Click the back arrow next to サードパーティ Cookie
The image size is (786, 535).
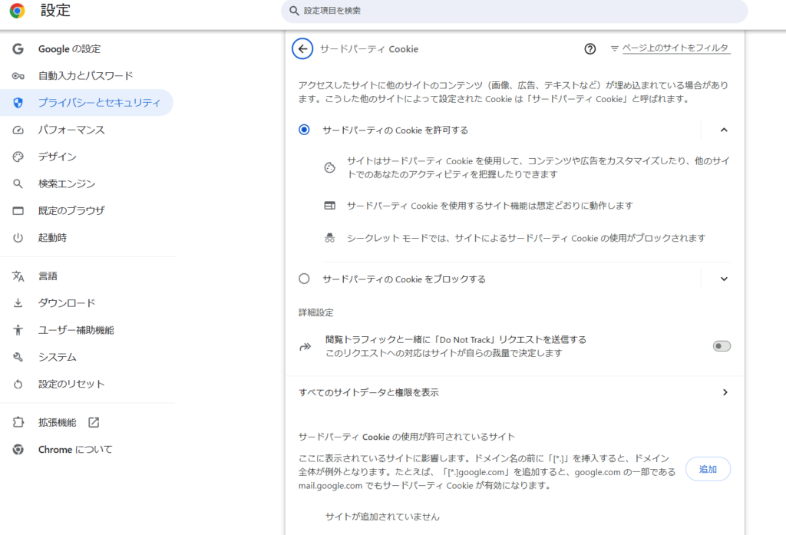point(302,48)
